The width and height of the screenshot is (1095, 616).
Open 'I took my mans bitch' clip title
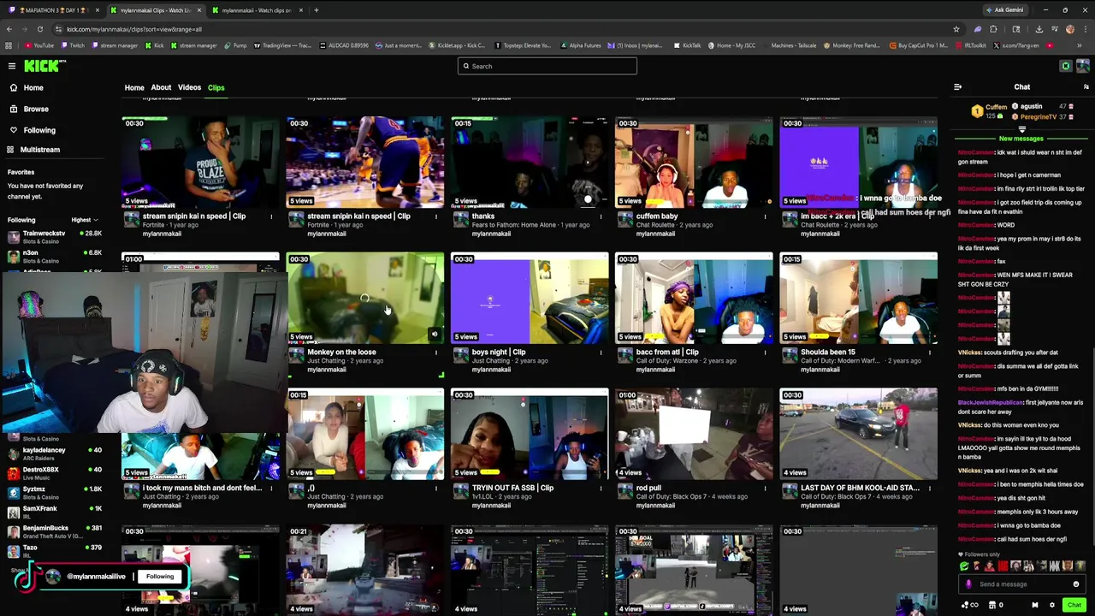tap(202, 488)
